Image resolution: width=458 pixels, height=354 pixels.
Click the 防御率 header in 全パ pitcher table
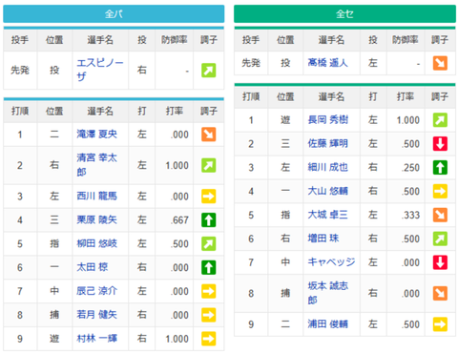174,40
